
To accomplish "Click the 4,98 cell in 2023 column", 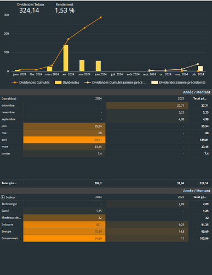I will pyautogui.click(x=147, y=119).
